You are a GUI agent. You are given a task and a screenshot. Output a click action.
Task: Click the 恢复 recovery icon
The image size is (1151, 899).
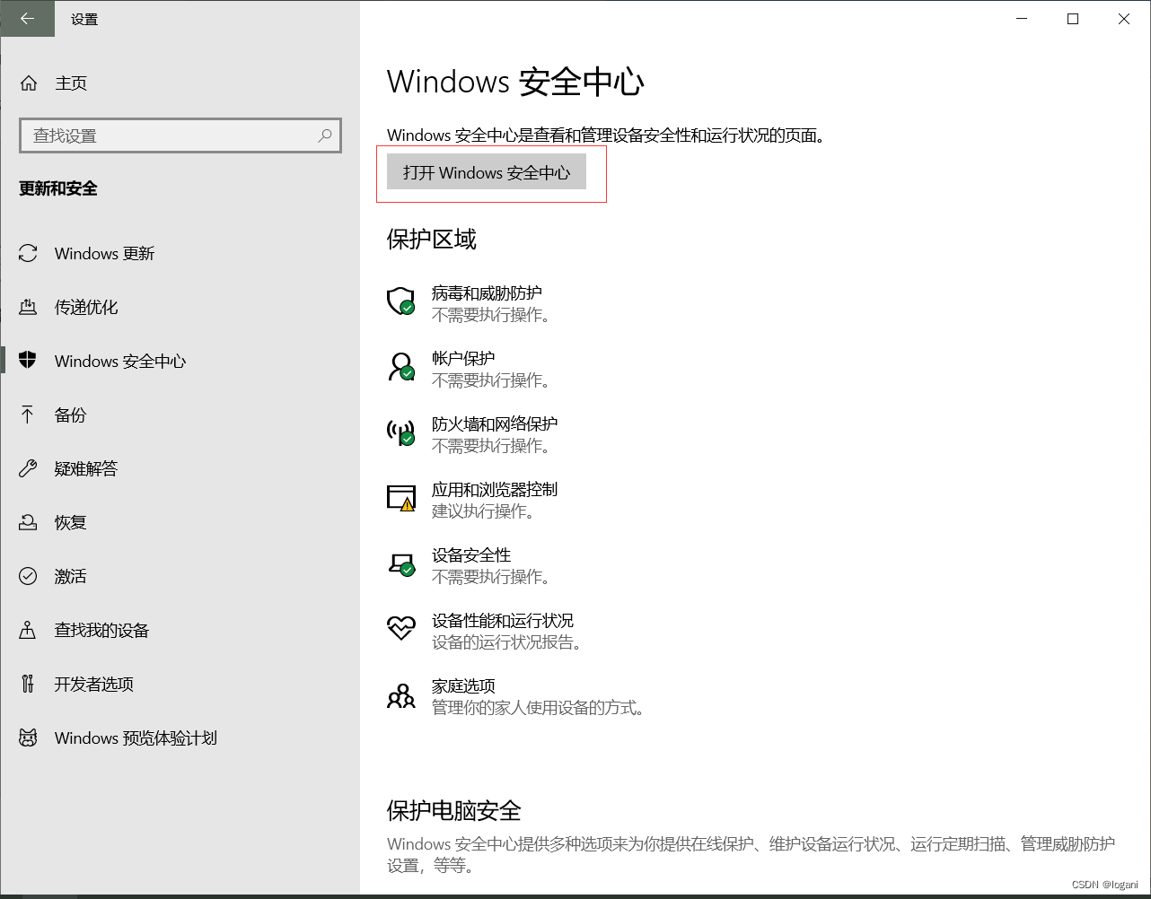(x=28, y=522)
